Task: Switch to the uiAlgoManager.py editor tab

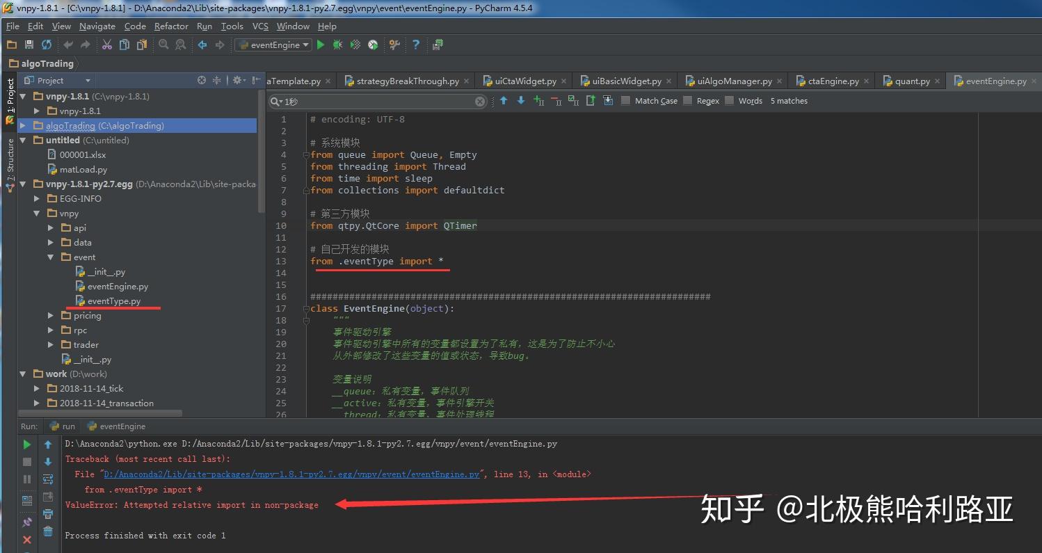Action: point(735,81)
